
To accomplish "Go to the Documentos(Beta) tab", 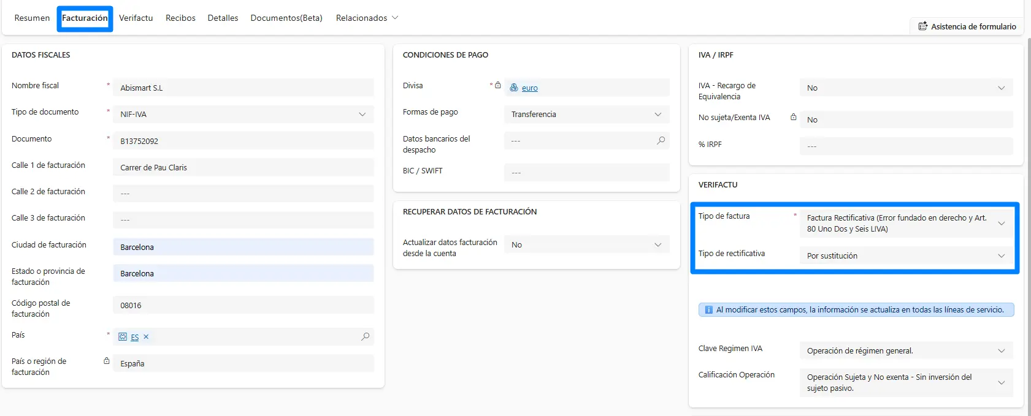I will pyautogui.click(x=286, y=18).
